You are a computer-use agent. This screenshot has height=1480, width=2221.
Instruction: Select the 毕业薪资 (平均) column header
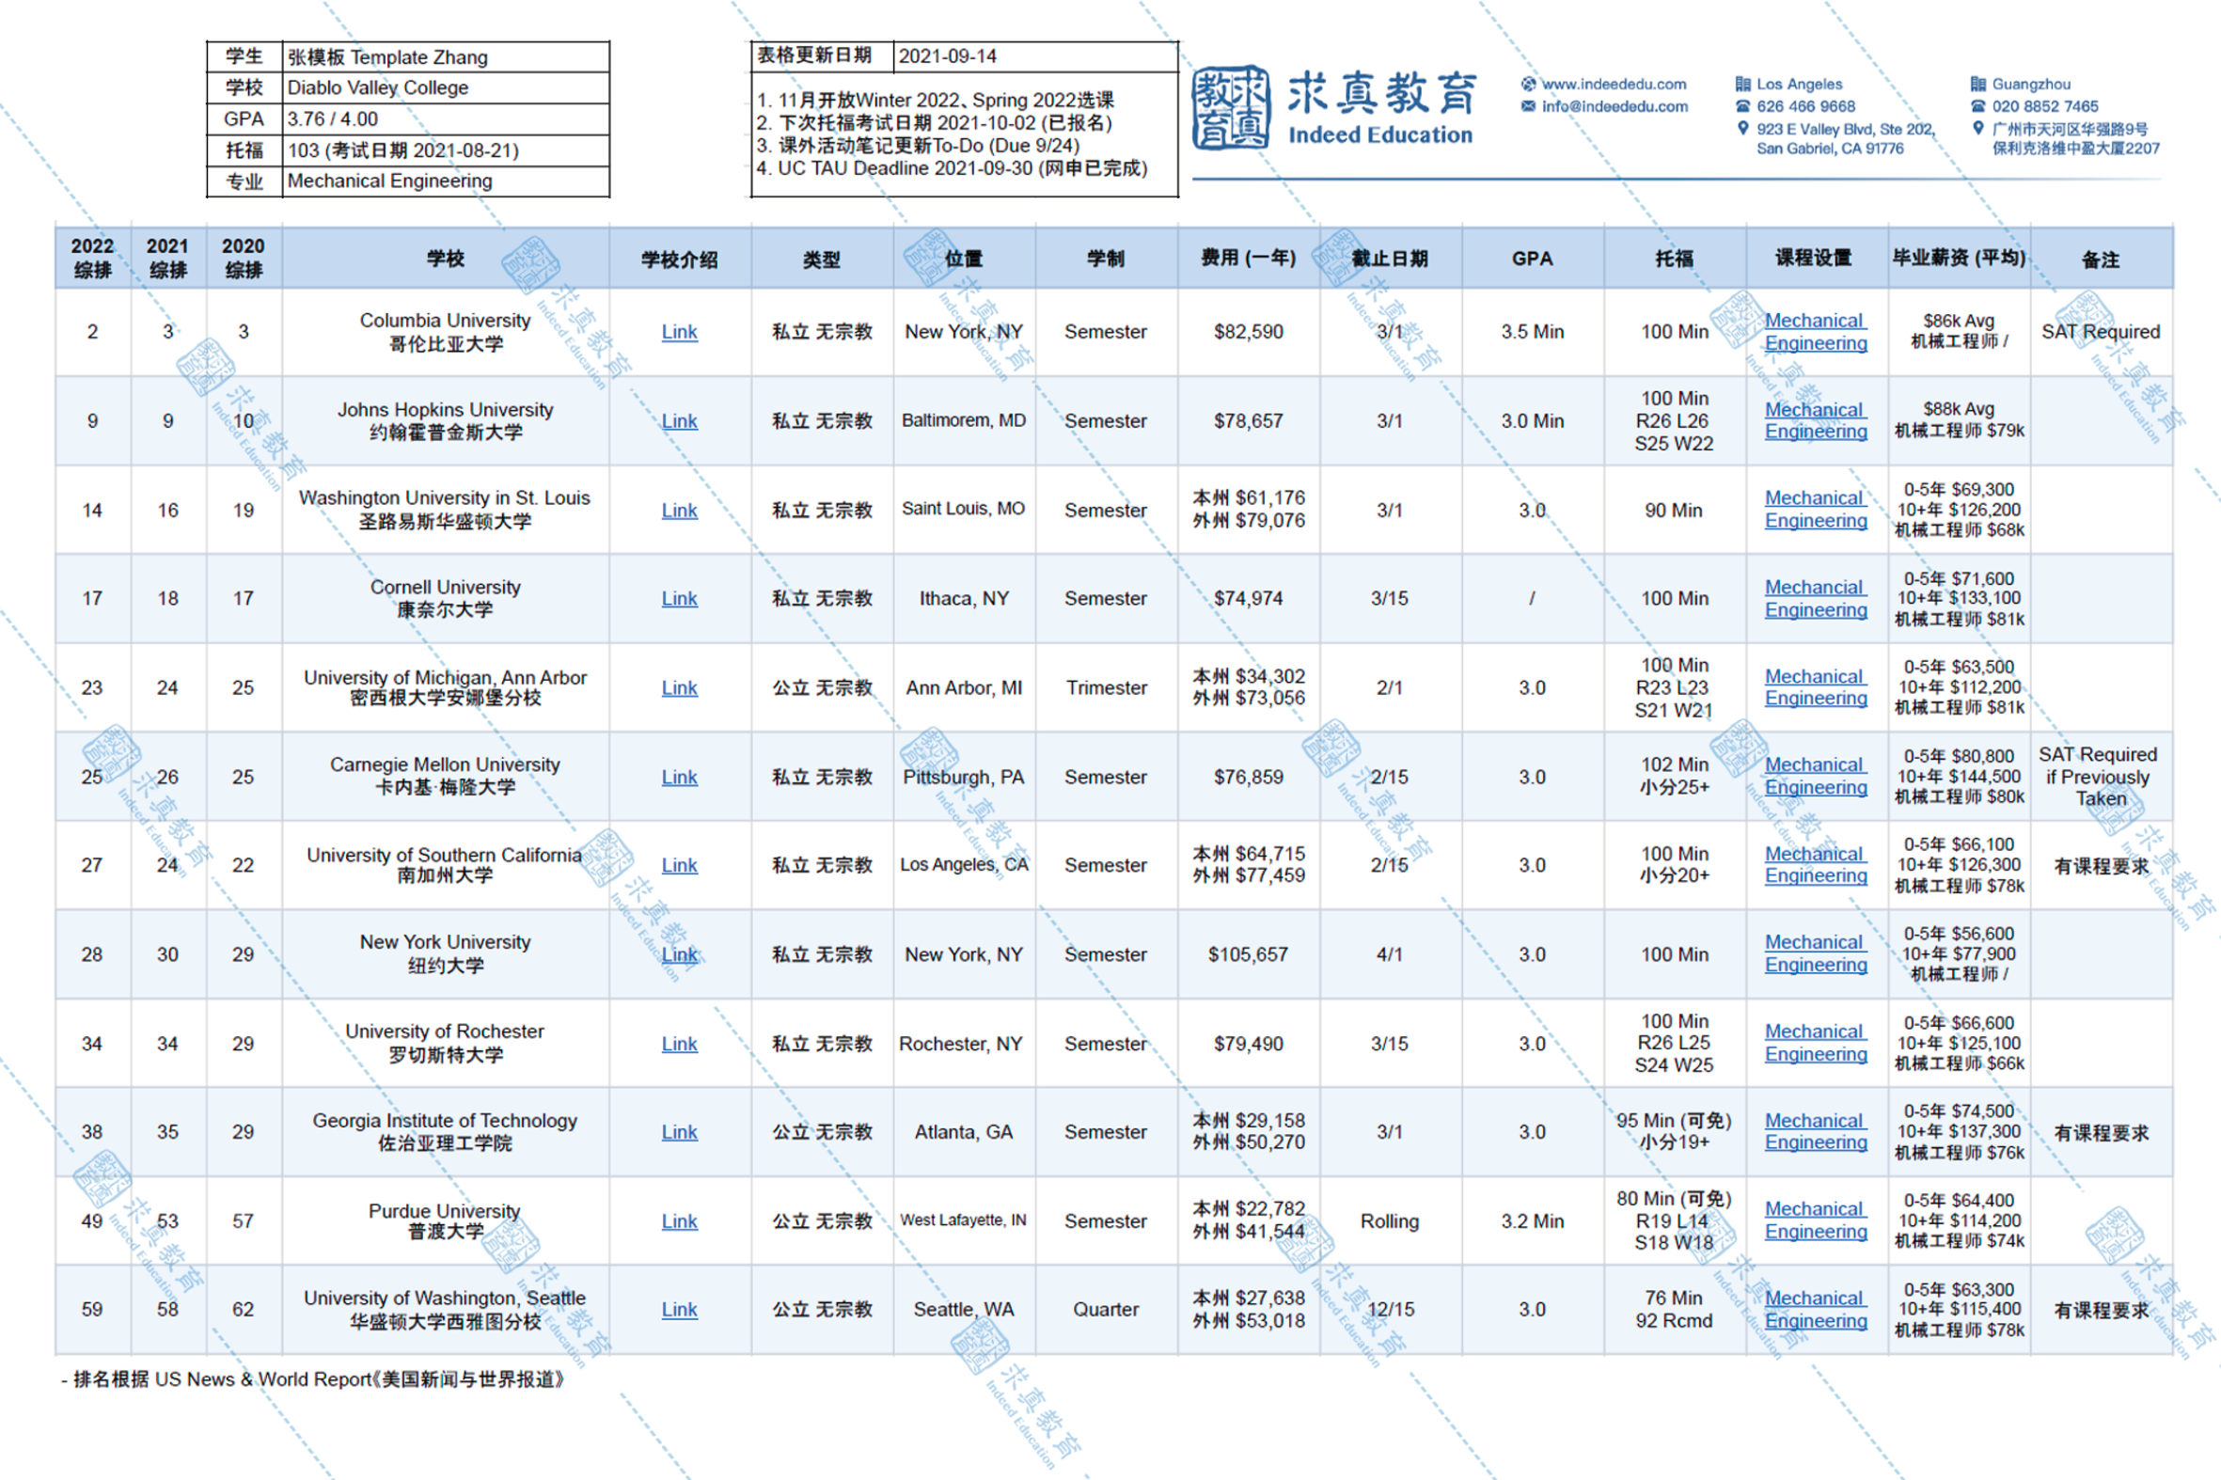tap(1959, 258)
